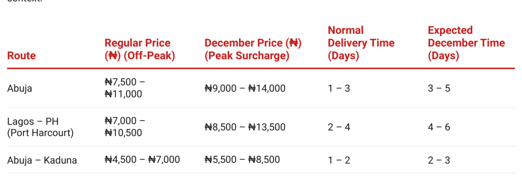The image size is (522, 178).
Task: Click the December Price (Peak Surcharge) header
Action: [253, 49]
